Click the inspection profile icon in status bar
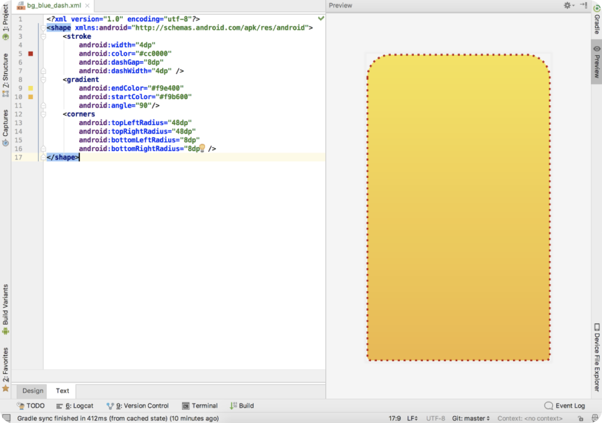The image size is (602, 423). tap(595, 418)
